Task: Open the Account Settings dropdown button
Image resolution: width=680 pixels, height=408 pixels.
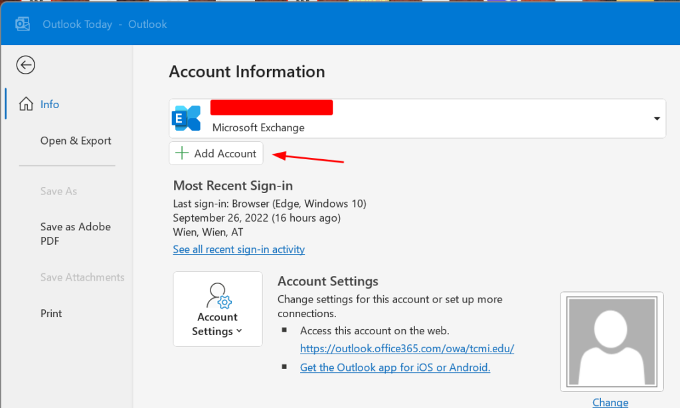Action: pos(218,308)
